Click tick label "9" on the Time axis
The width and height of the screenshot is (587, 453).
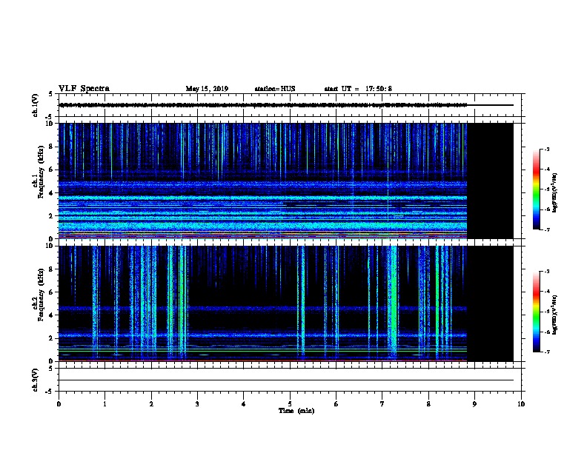474,404
